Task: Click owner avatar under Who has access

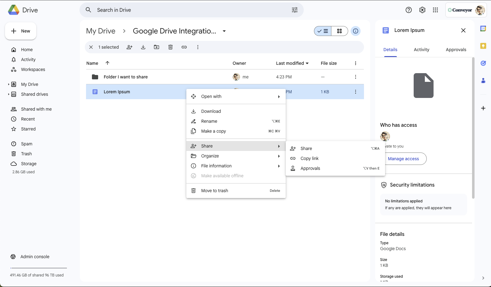Action: pos(385,136)
